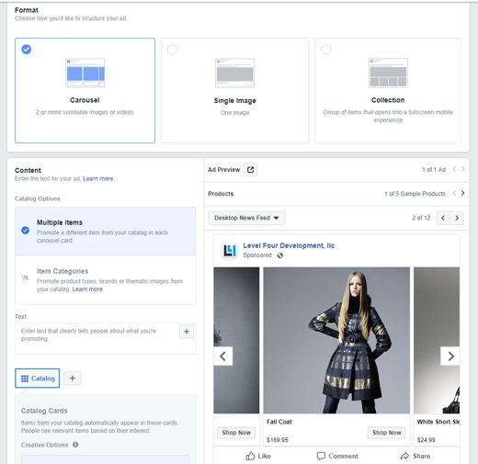Screen dimensions: 478x464
Task: Click the globe audience icon beside Sponsored
Action: (x=279, y=255)
